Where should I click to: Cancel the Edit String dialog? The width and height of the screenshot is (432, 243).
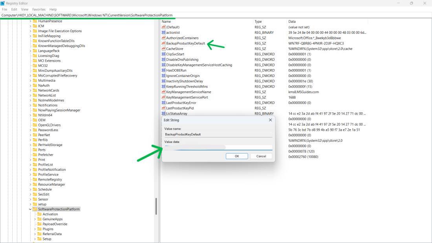pyautogui.click(x=261, y=156)
